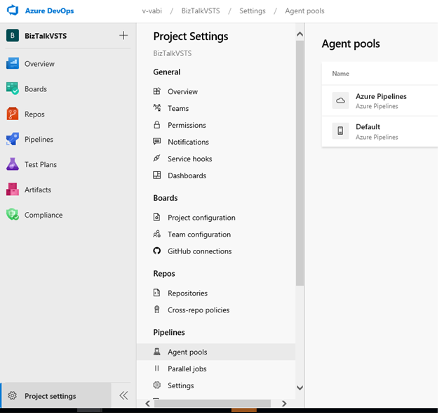Open Boards in the left navigation

(x=36, y=89)
